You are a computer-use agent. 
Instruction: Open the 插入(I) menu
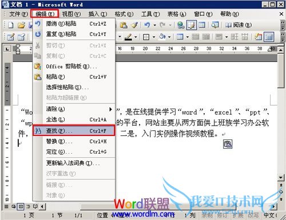pyautogui.click(x=98, y=14)
